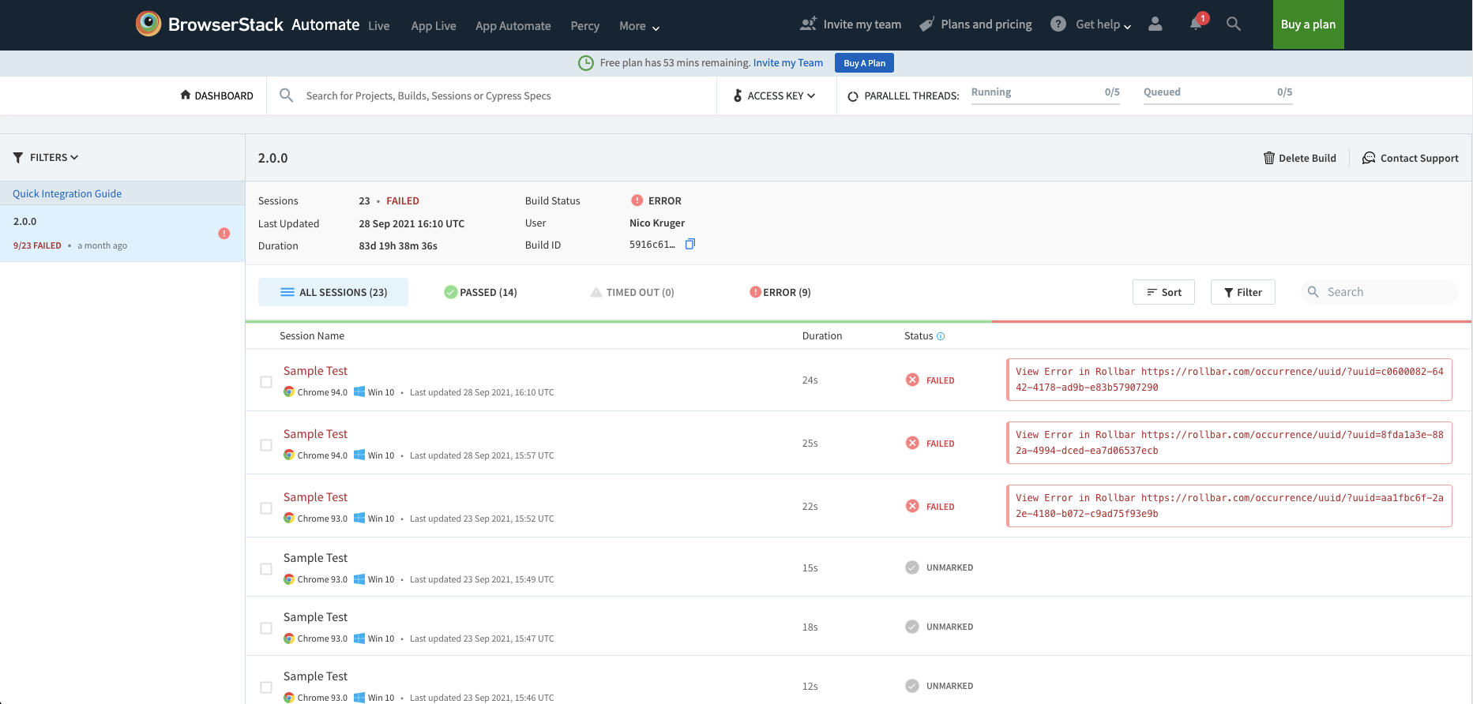Expand the More menu in navigation
Image resolution: width=1473 pixels, height=704 pixels.
tap(639, 26)
